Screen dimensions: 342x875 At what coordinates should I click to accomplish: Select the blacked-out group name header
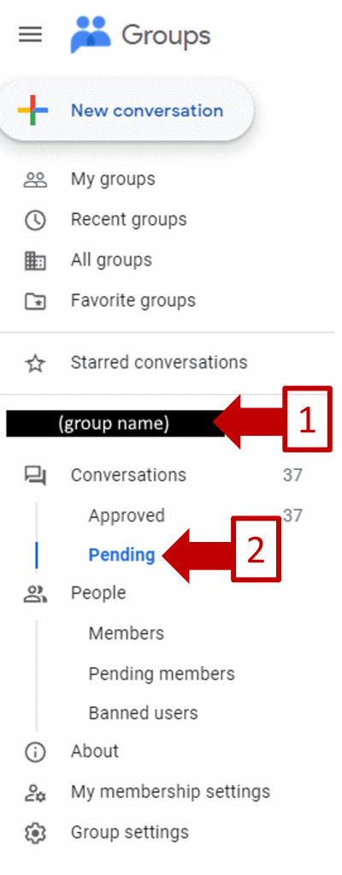pos(116,424)
